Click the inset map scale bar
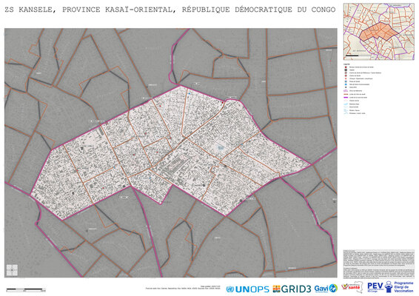Image resolution: width=419 pixels, height=296 pixels. (352, 55)
